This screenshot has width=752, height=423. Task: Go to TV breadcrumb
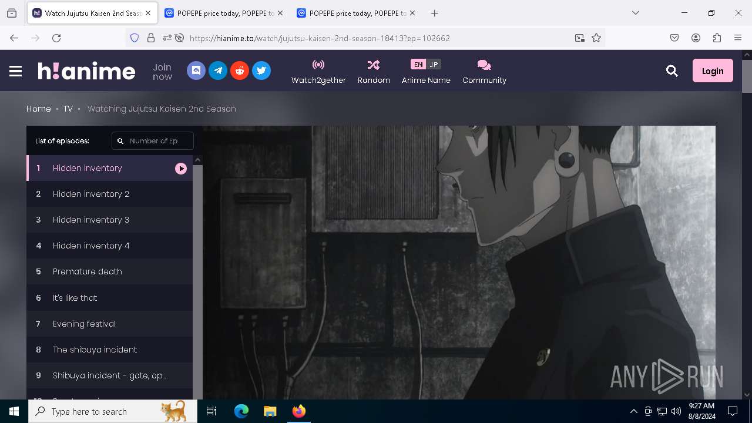pyautogui.click(x=68, y=109)
